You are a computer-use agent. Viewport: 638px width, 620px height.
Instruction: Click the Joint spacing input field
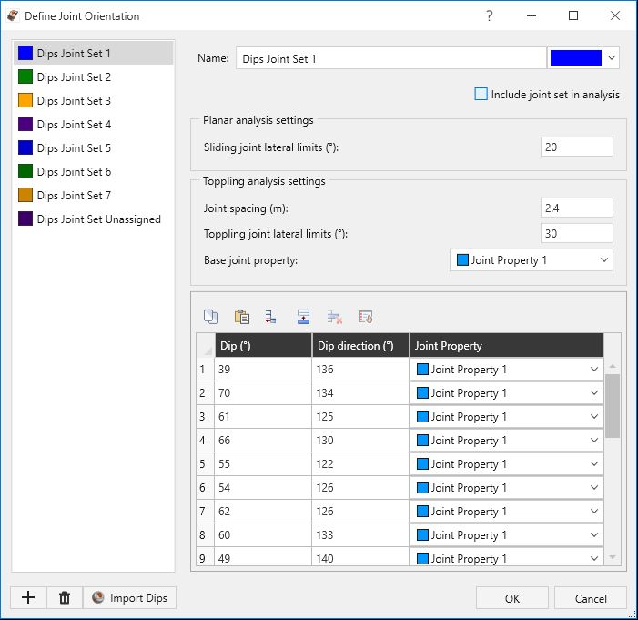tap(576, 208)
